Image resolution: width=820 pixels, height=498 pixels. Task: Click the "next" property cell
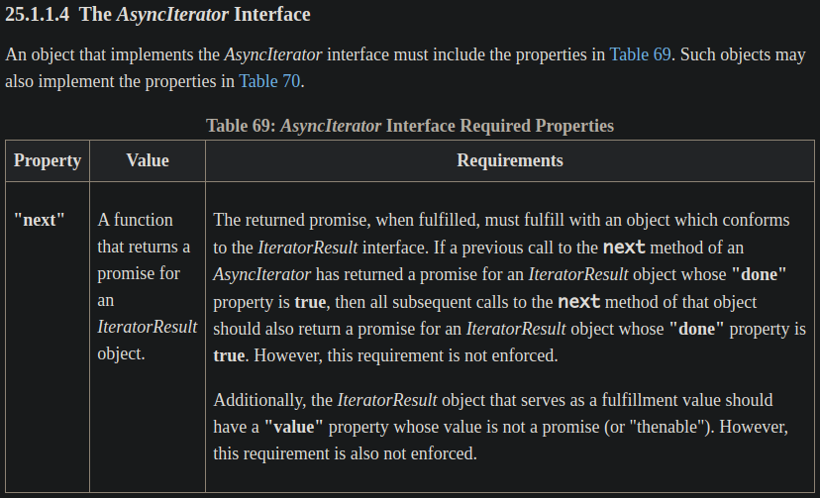[40, 220]
